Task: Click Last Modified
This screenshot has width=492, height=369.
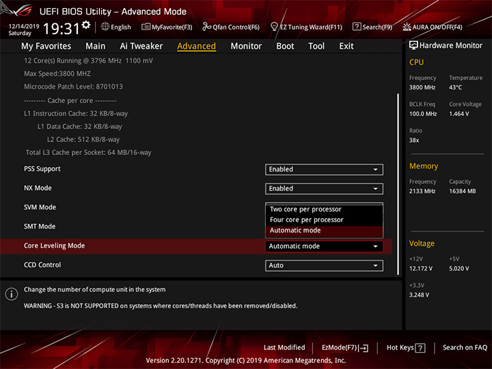Action: (x=284, y=348)
